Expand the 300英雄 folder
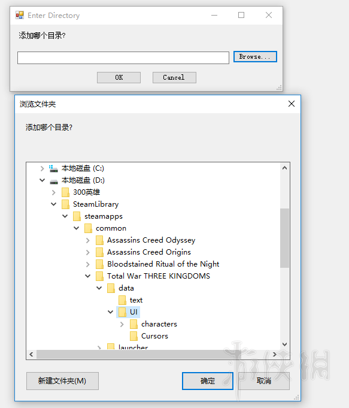This screenshot has width=349, height=408. click(53, 192)
